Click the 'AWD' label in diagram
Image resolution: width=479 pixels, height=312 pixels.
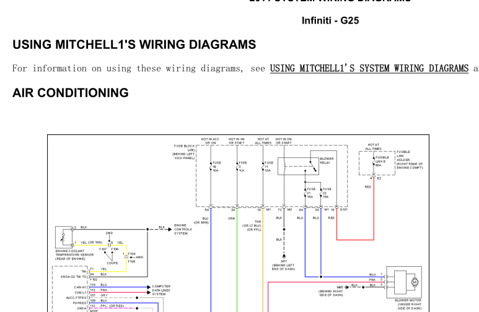click(139, 257)
